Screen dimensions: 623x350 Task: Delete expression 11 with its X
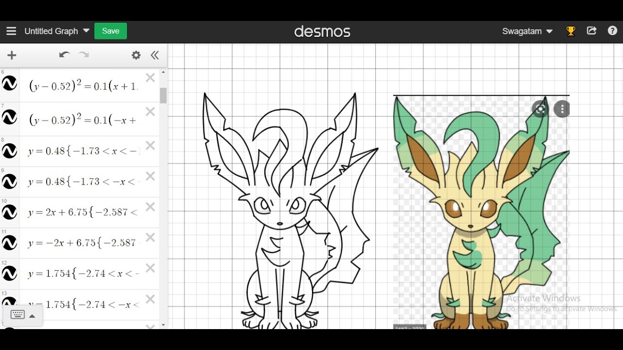point(150,237)
